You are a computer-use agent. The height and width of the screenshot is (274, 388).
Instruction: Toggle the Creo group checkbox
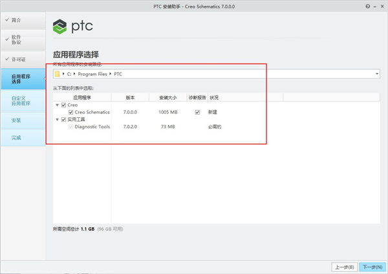pyautogui.click(x=63, y=105)
